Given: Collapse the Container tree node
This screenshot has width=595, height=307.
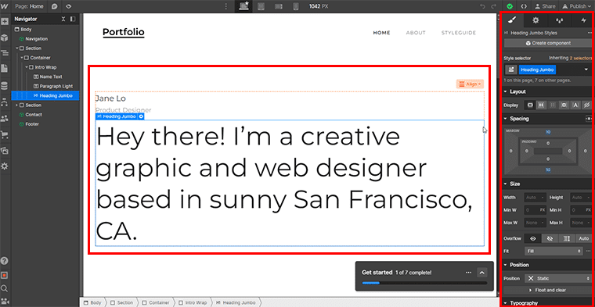Looking at the screenshot, I should pos(22,58).
